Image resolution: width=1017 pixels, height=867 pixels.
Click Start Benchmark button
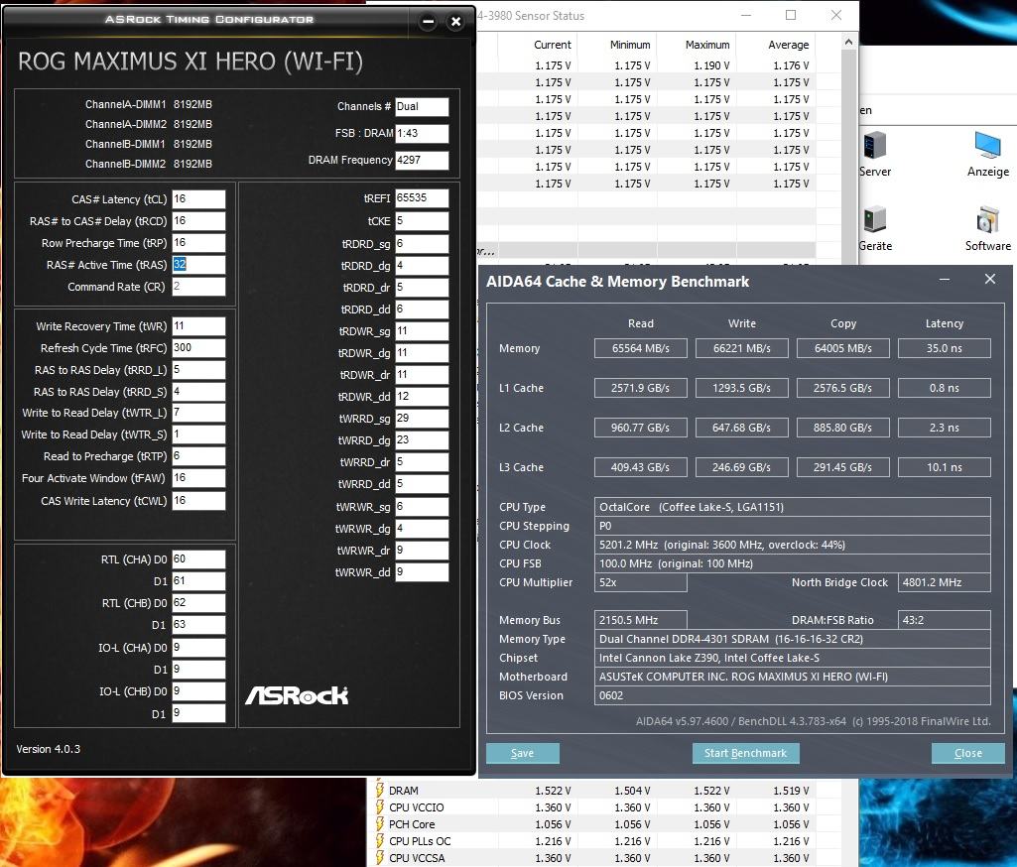point(745,753)
